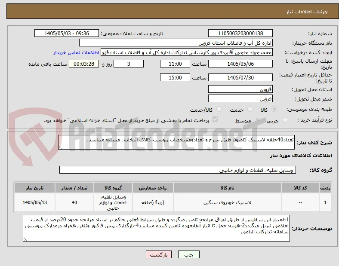Click the ایجاد کننده درخواست field
Viewport: 339px width, 266px height.
pyautogui.click(x=187, y=52)
